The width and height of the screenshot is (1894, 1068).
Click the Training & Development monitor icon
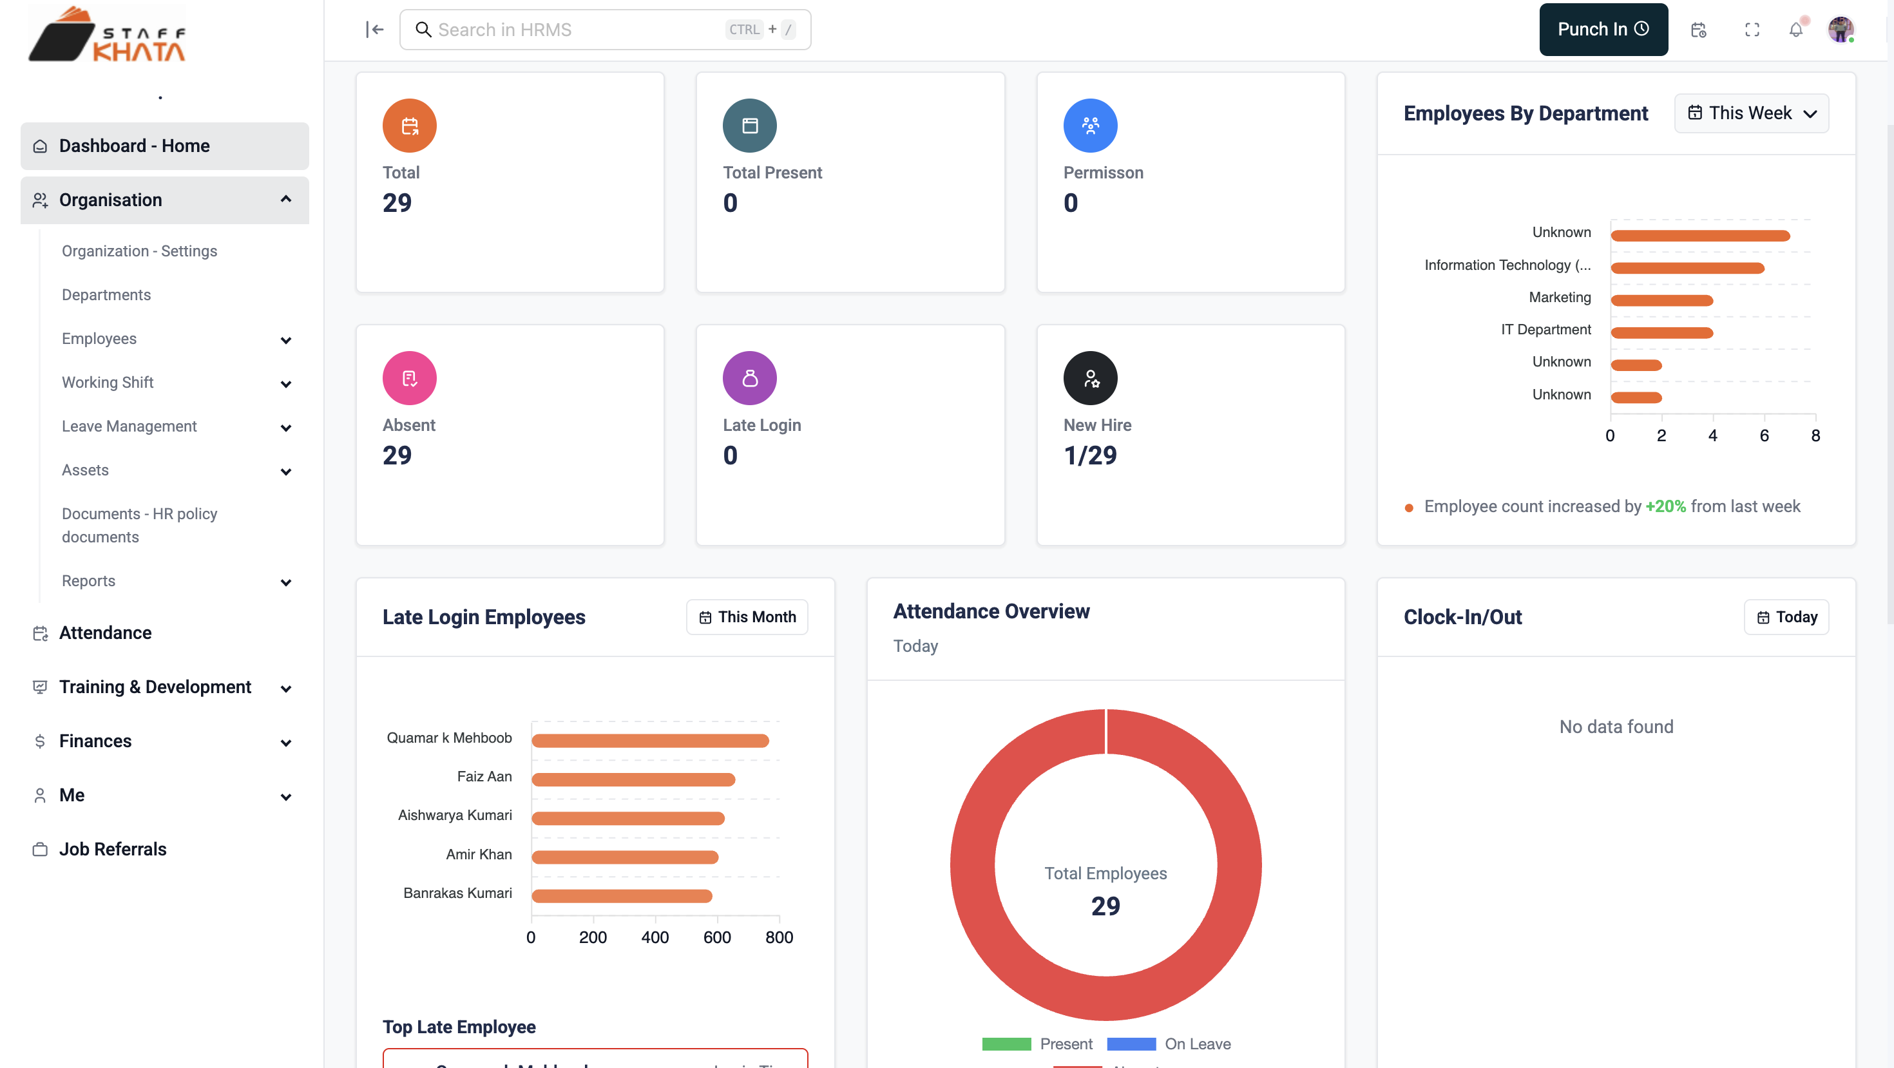coord(41,687)
